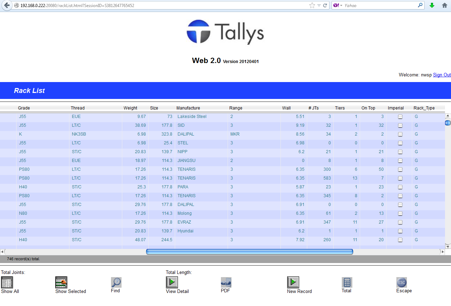
Task: Click inside the address bar
Action: coord(141,5)
